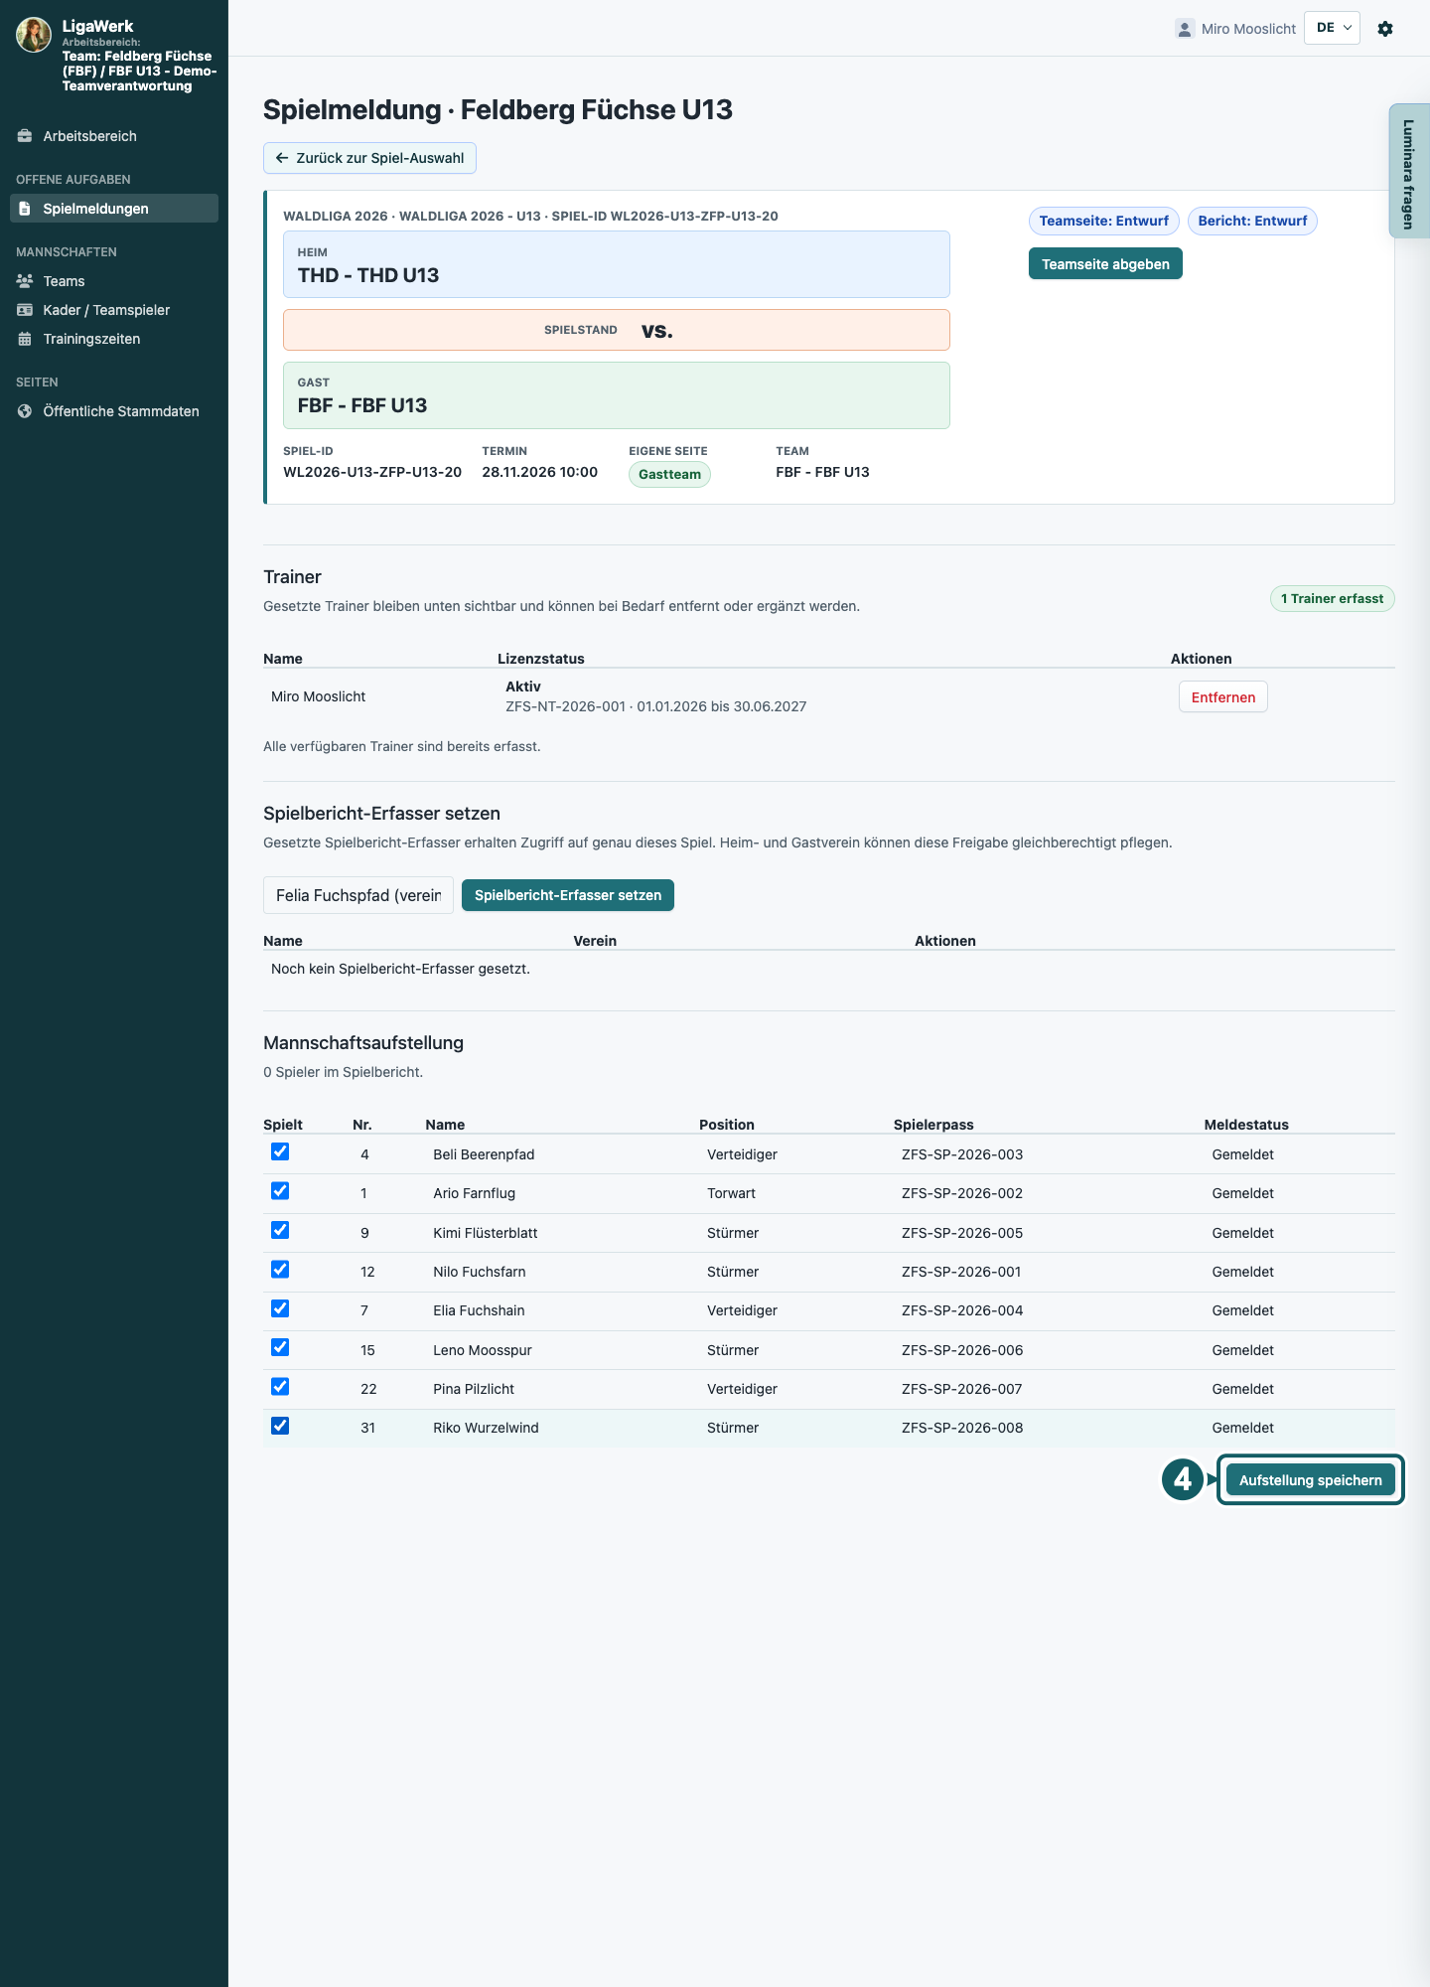The image size is (1430, 1987).
Task: Open the Felia Fuchspfad Erfasser dropdown
Action: point(358,895)
